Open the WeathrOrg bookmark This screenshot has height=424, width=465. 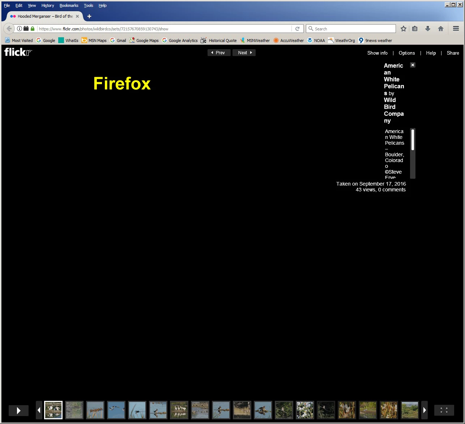tap(341, 41)
